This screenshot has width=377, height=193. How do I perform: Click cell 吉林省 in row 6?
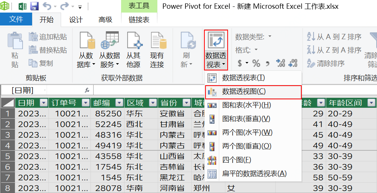coord(175,167)
